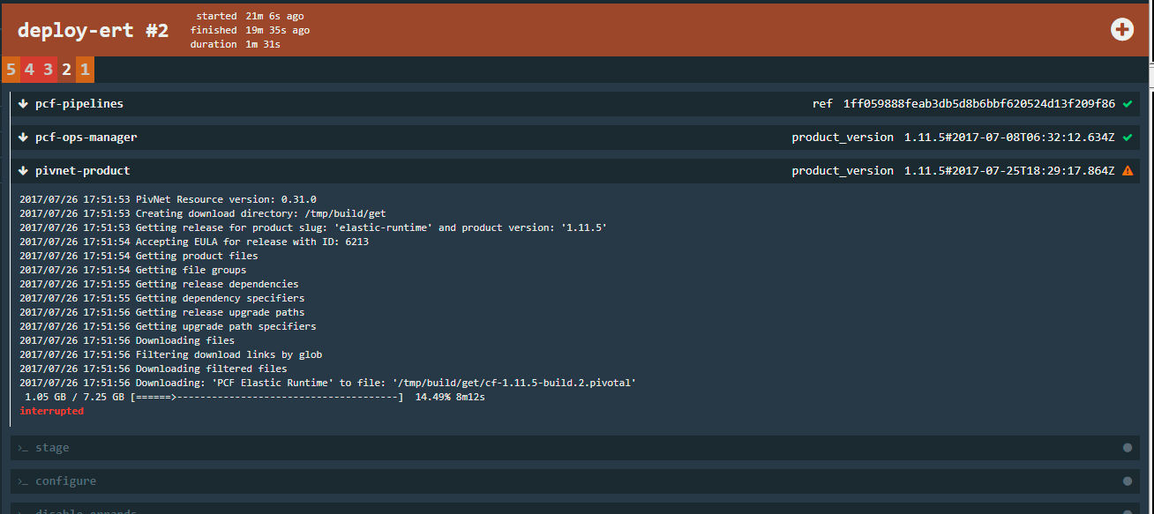Click the pending status dot on stage task
The image size is (1154, 514).
tap(1128, 448)
